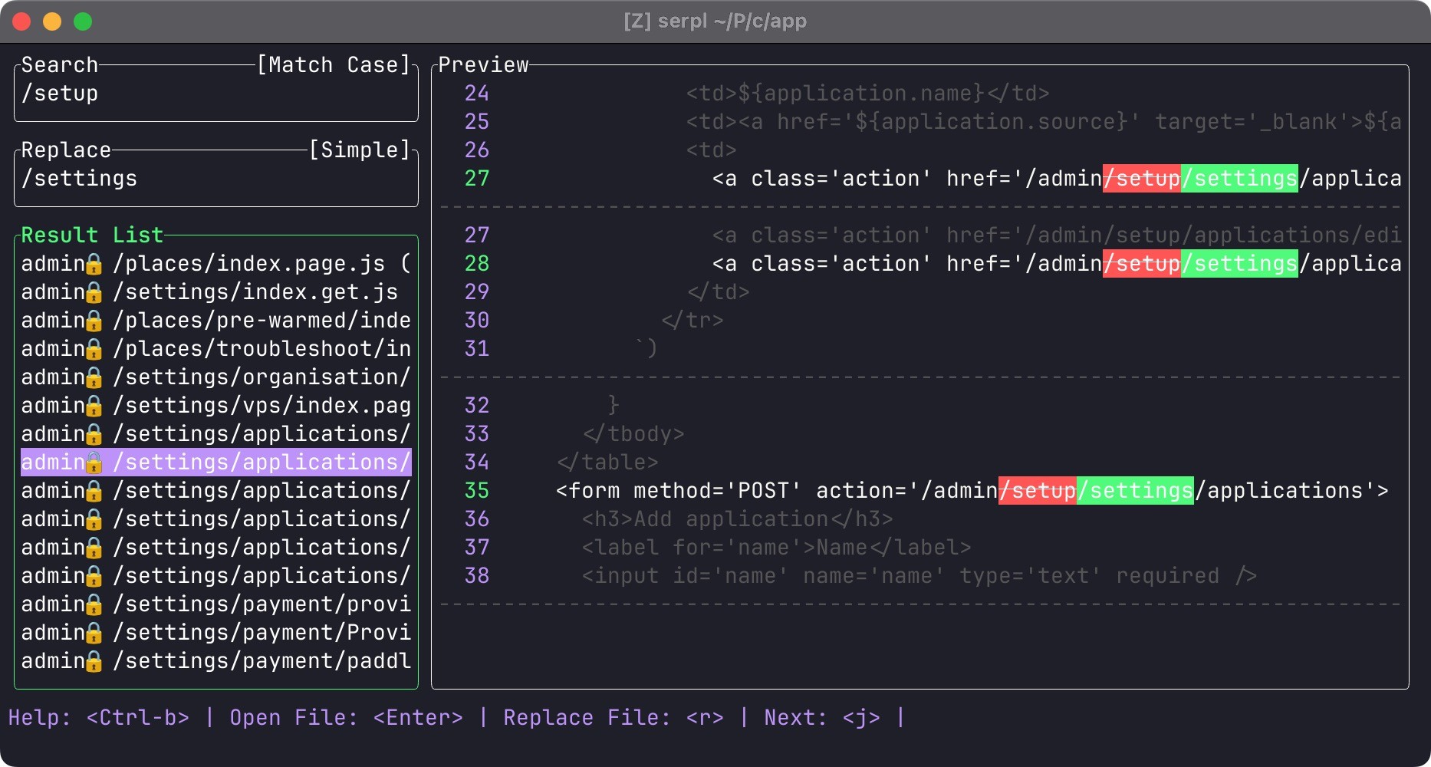Select the settings/payment/provi result in lowercase

[x=261, y=604]
